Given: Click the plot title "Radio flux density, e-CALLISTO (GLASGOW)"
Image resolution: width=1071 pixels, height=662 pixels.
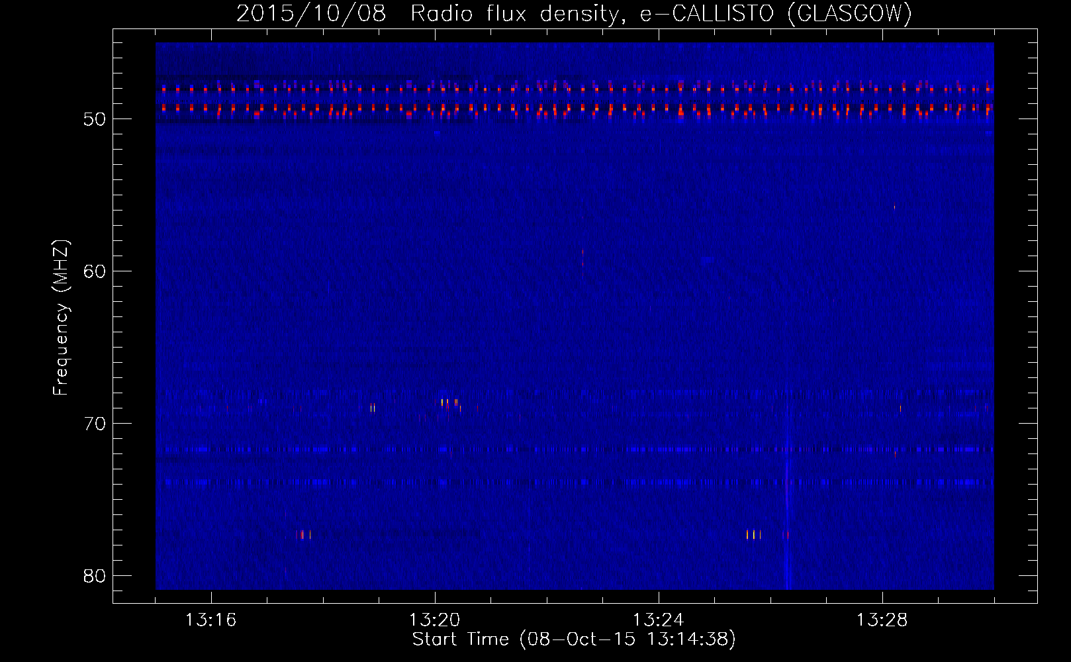Looking at the screenshot, I should (661, 14).
